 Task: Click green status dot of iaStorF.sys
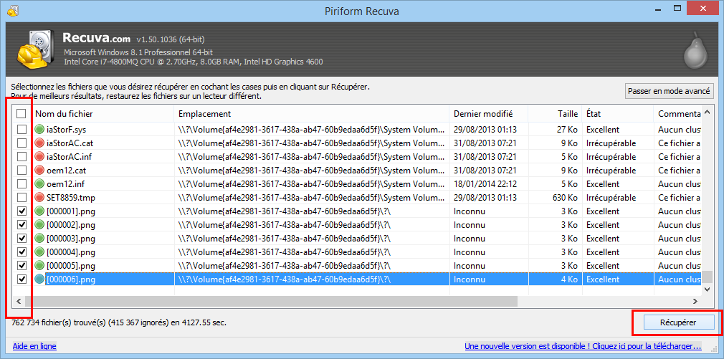[39, 130]
